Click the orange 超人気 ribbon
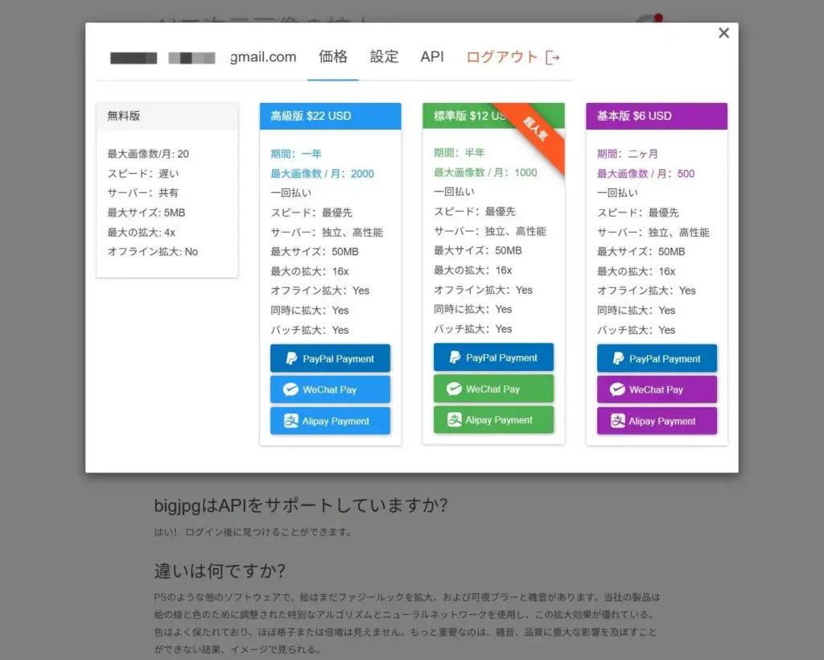This screenshot has height=660, width=824. tap(535, 130)
